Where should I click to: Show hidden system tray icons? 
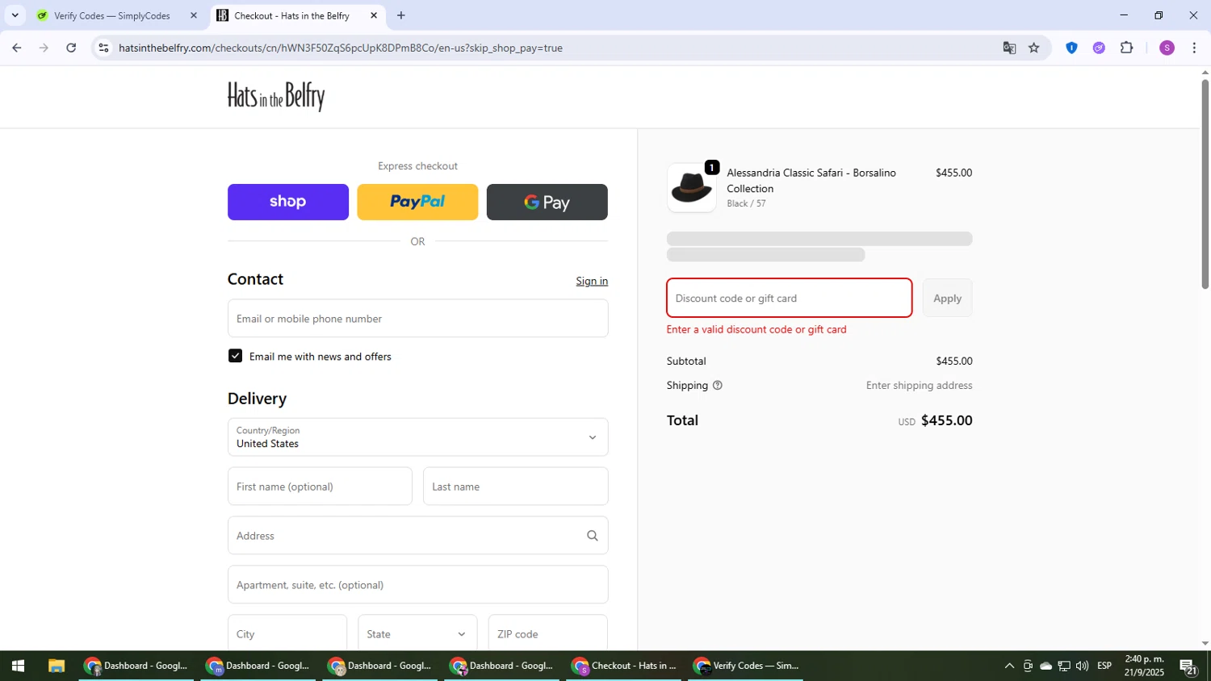1009,666
